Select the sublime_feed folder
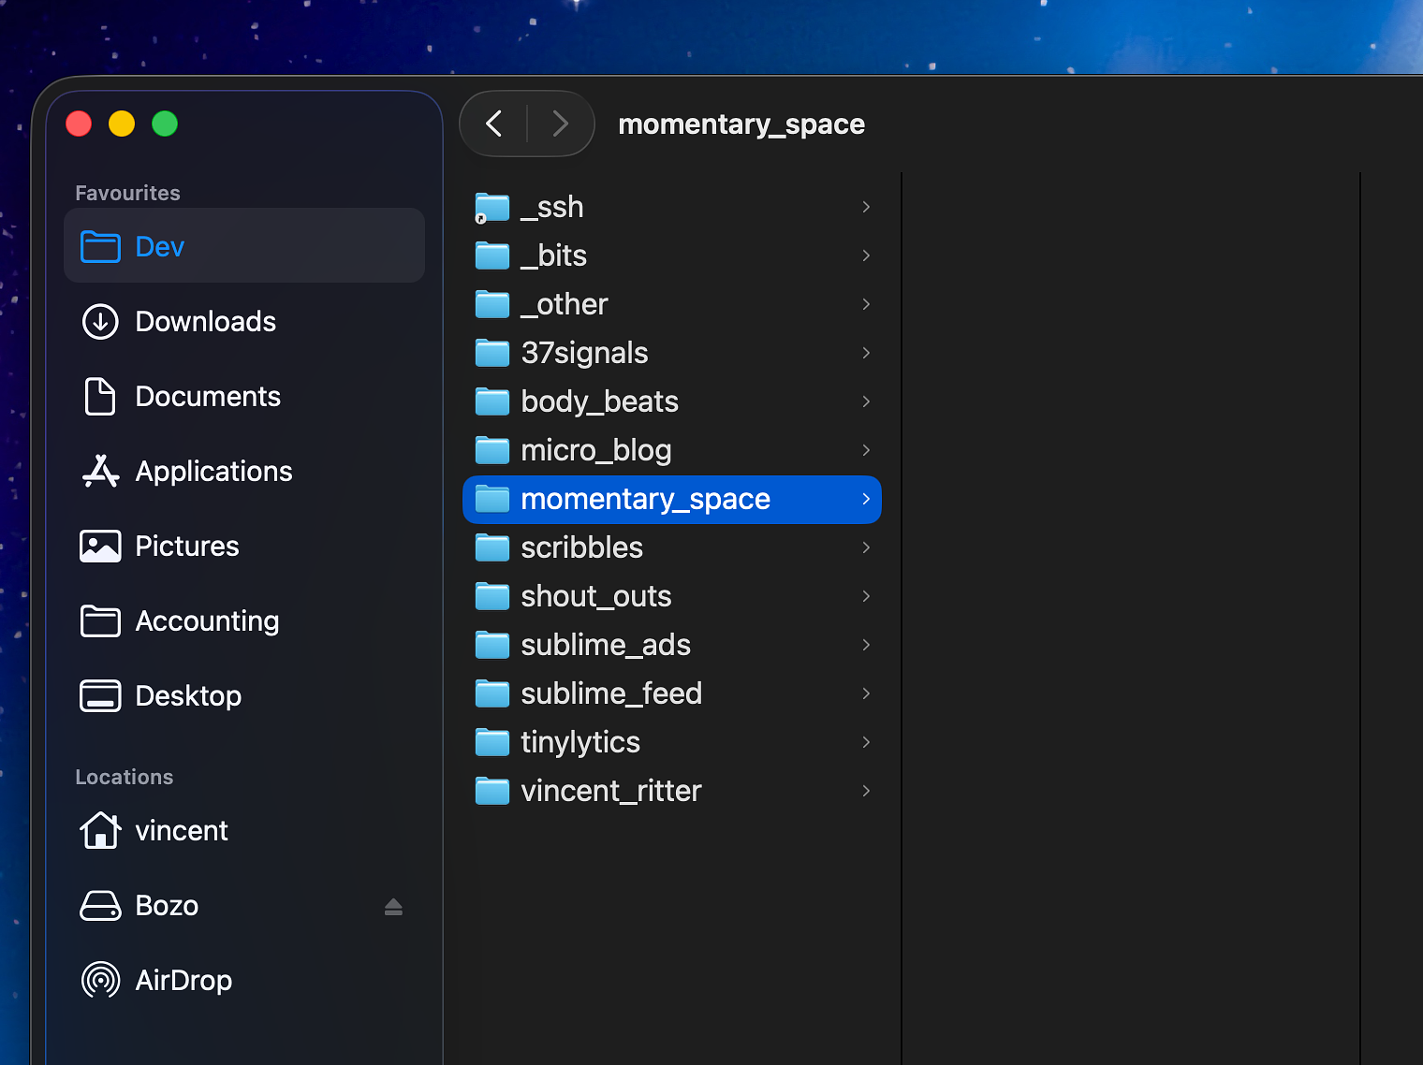Viewport: 1423px width, 1065px height. tap(610, 693)
